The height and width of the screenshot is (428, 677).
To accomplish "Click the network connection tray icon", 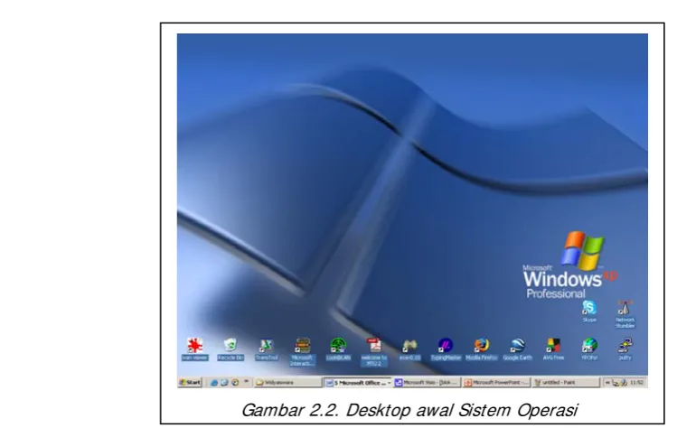I will [616, 383].
